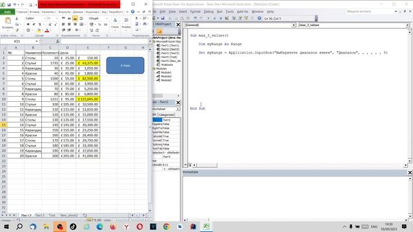
Task: Select the yellow cell with 115,045.00
Action: click(88, 99)
